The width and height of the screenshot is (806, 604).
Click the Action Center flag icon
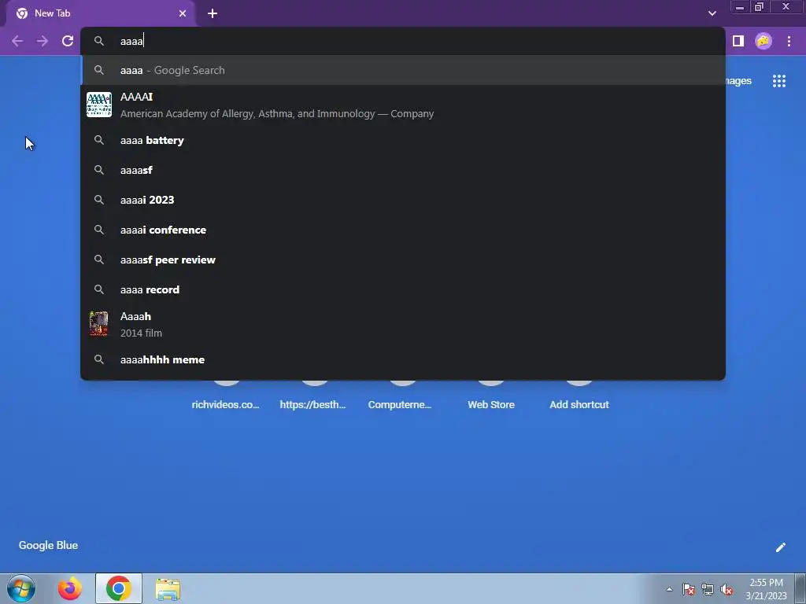pyautogui.click(x=689, y=589)
